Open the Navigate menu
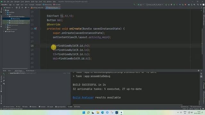 click(x=17, y=2)
